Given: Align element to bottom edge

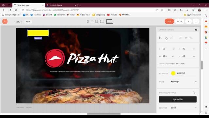Looking at the screenshot, I should pos(191,38).
